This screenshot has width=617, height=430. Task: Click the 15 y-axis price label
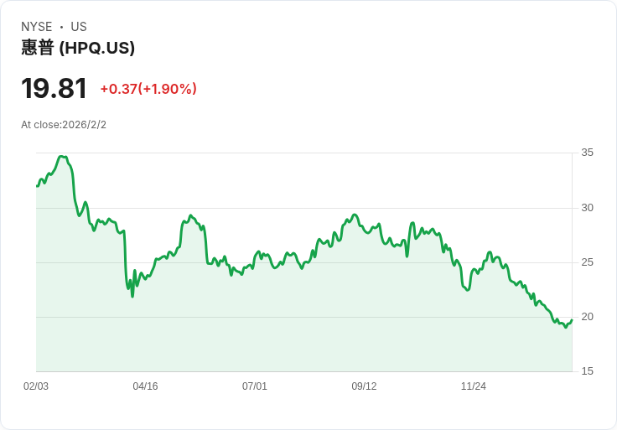(588, 371)
